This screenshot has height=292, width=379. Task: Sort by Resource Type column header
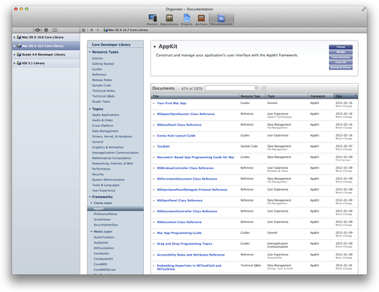point(253,96)
